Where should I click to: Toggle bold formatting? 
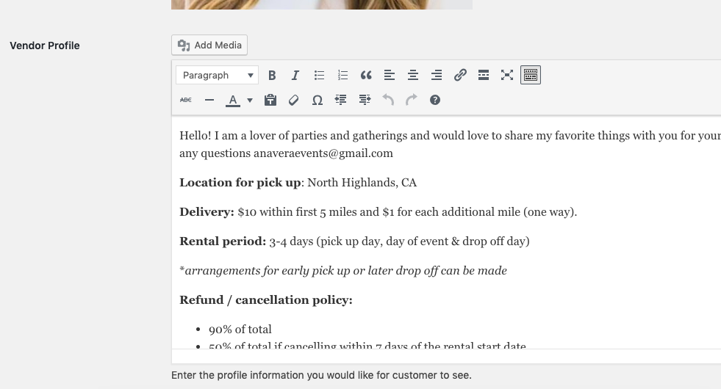272,75
